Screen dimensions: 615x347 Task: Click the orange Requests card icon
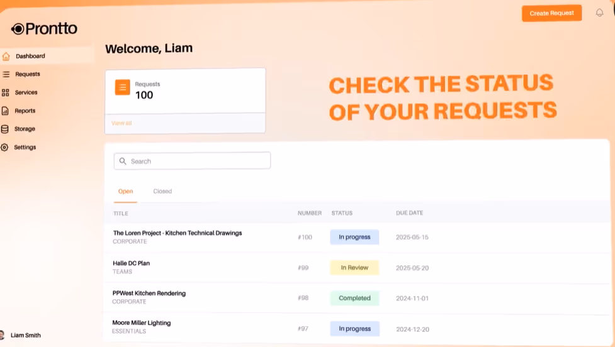point(122,87)
